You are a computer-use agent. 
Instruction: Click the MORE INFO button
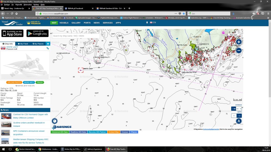[x=29, y=82]
